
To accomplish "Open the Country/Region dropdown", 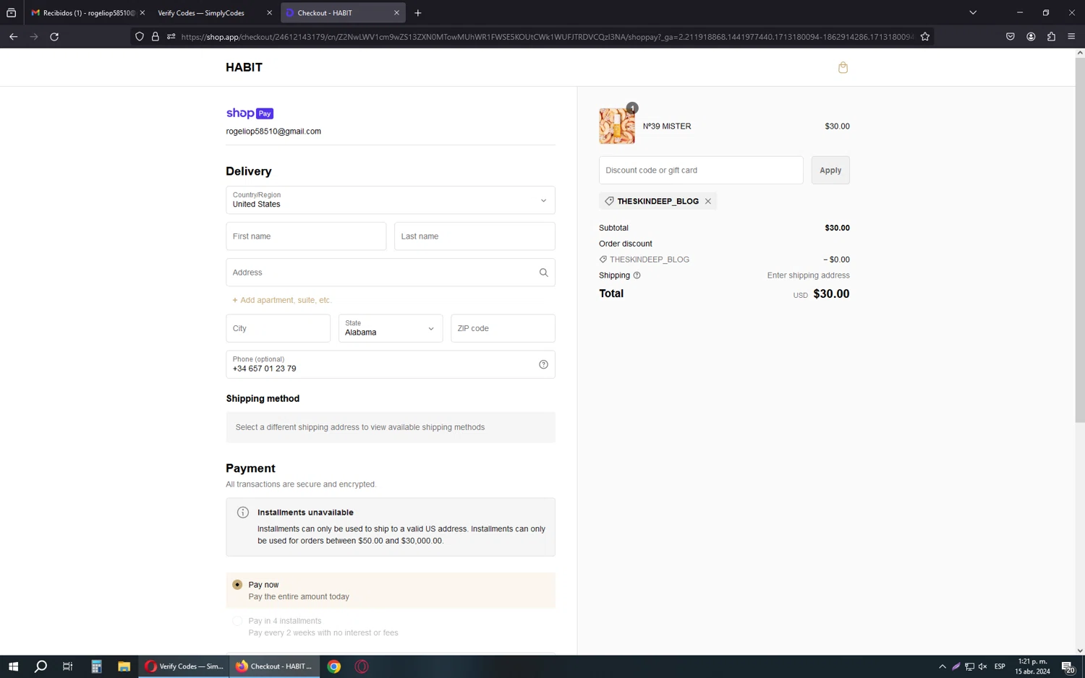I will (x=391, y=200).
